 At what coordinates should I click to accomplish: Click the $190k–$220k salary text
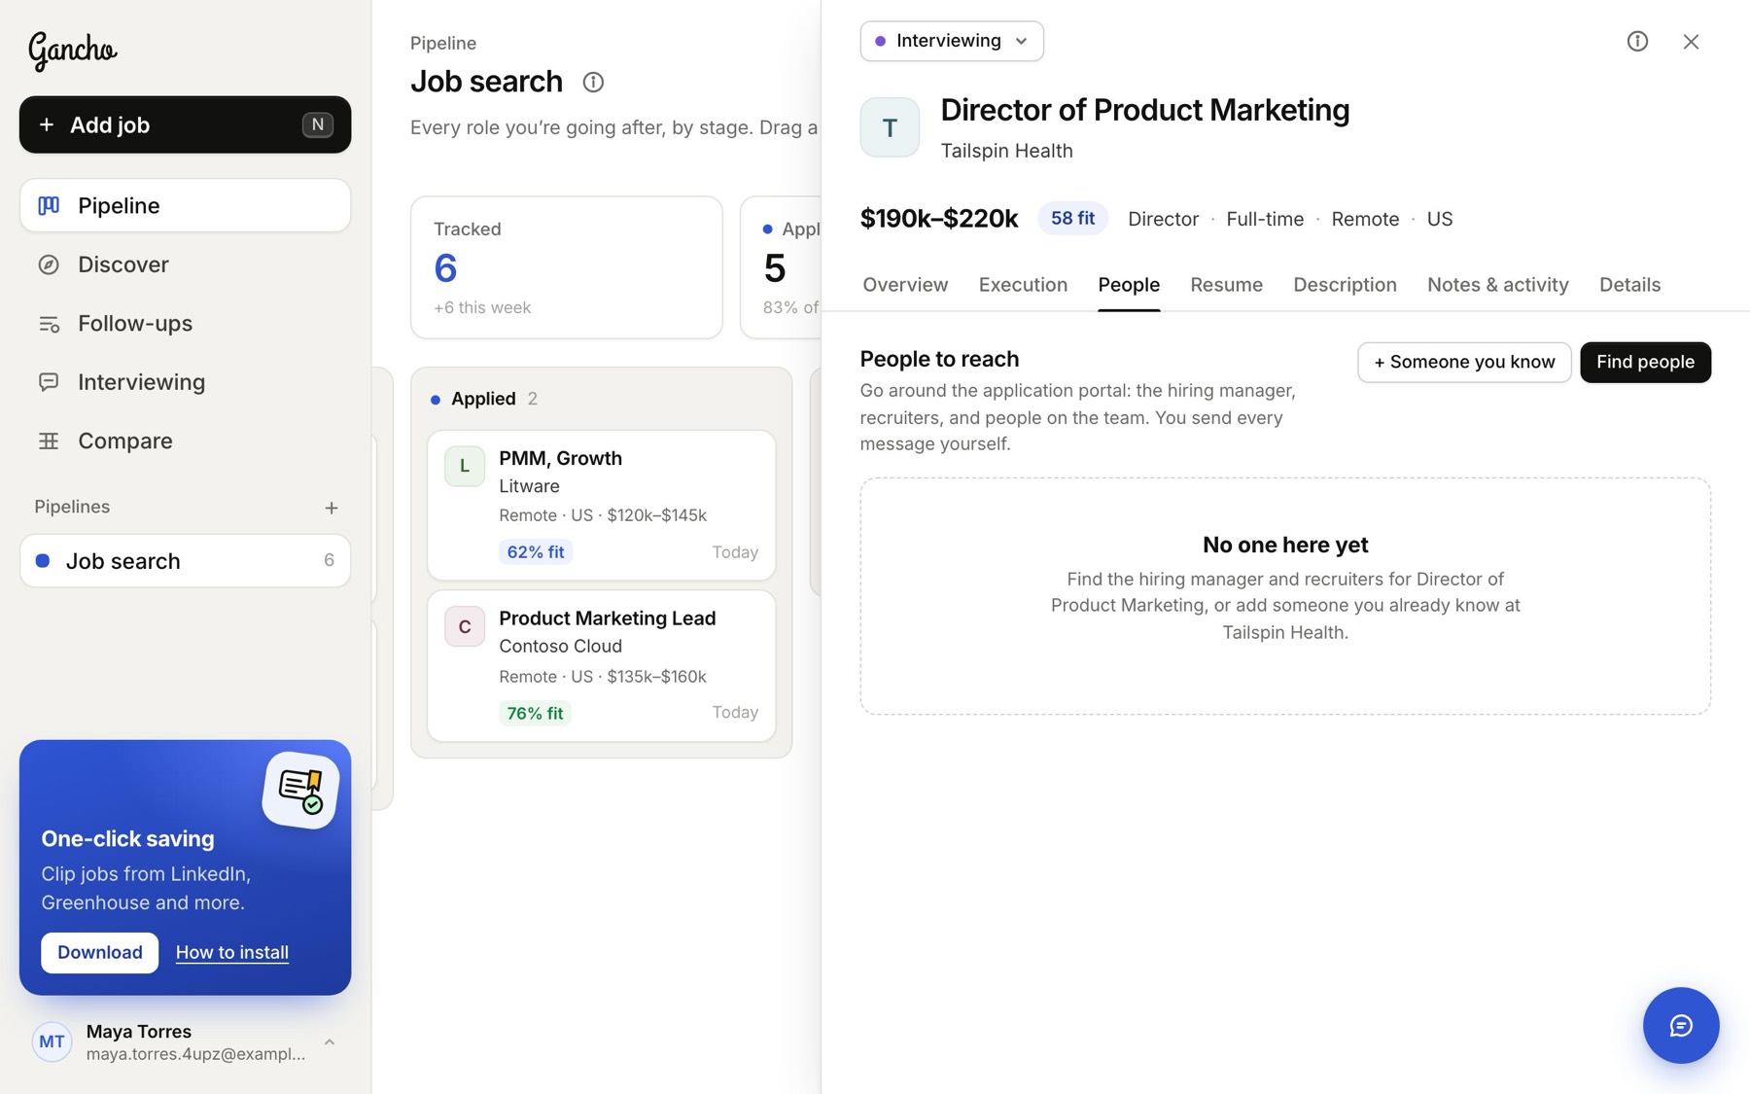tap(938, 219)
